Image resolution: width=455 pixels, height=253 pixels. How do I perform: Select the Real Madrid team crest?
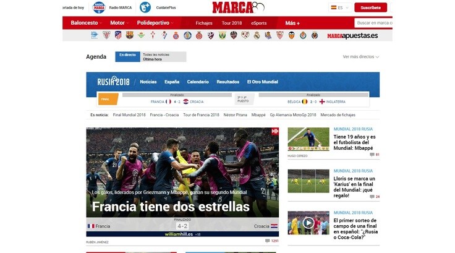(257, 35)
